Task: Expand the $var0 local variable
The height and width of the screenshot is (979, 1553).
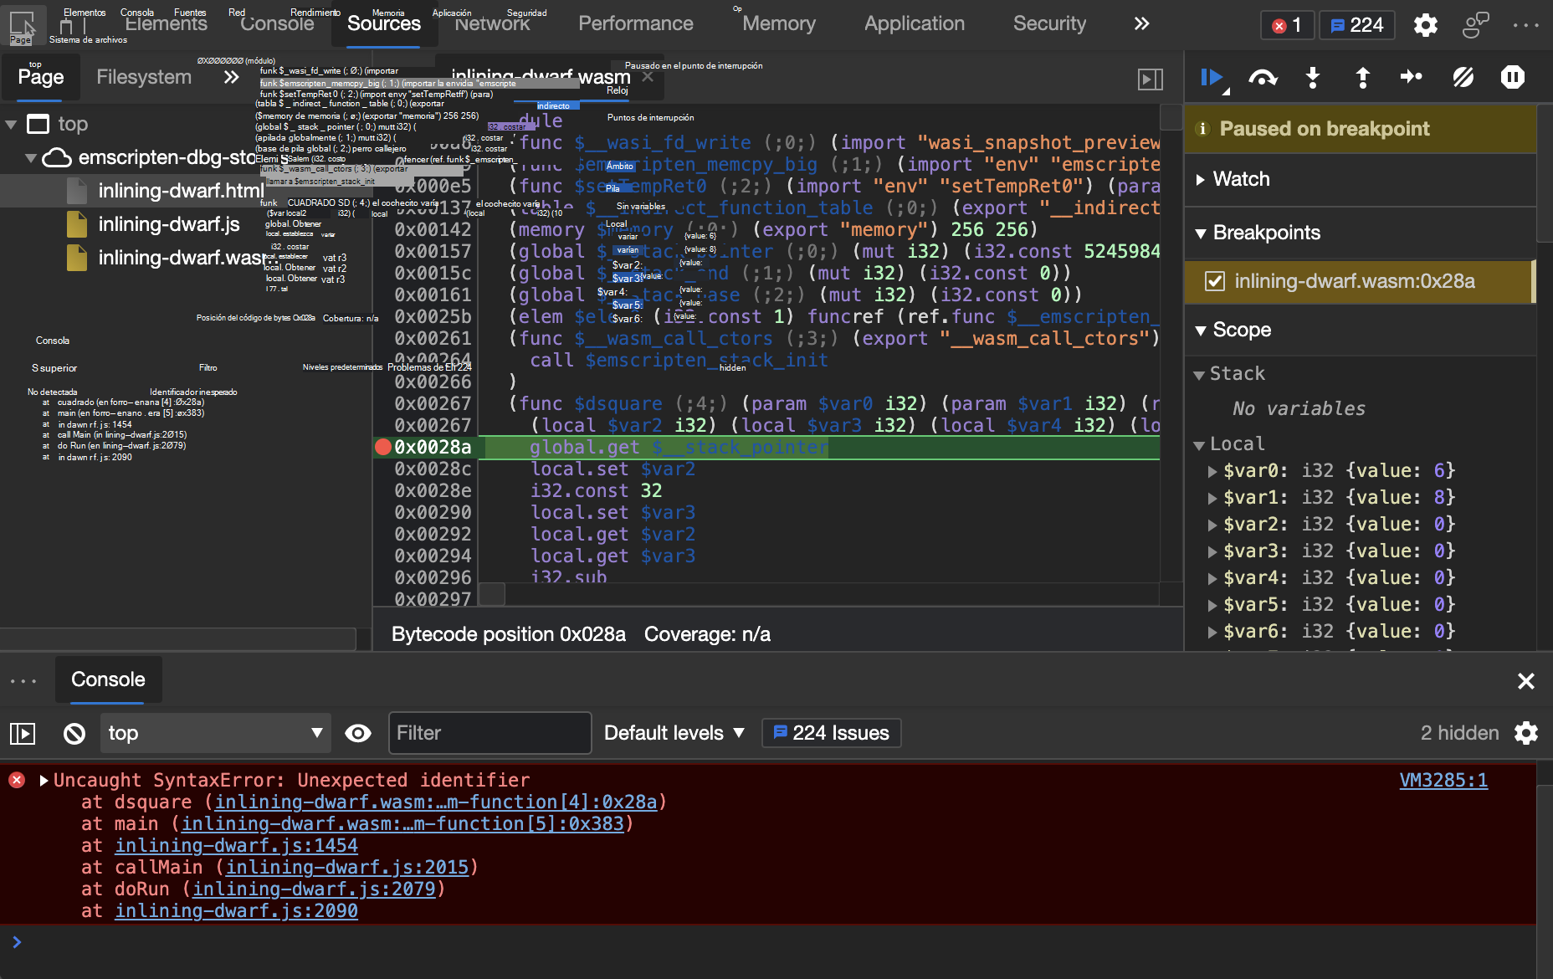Action: [x=1212, y=471]
